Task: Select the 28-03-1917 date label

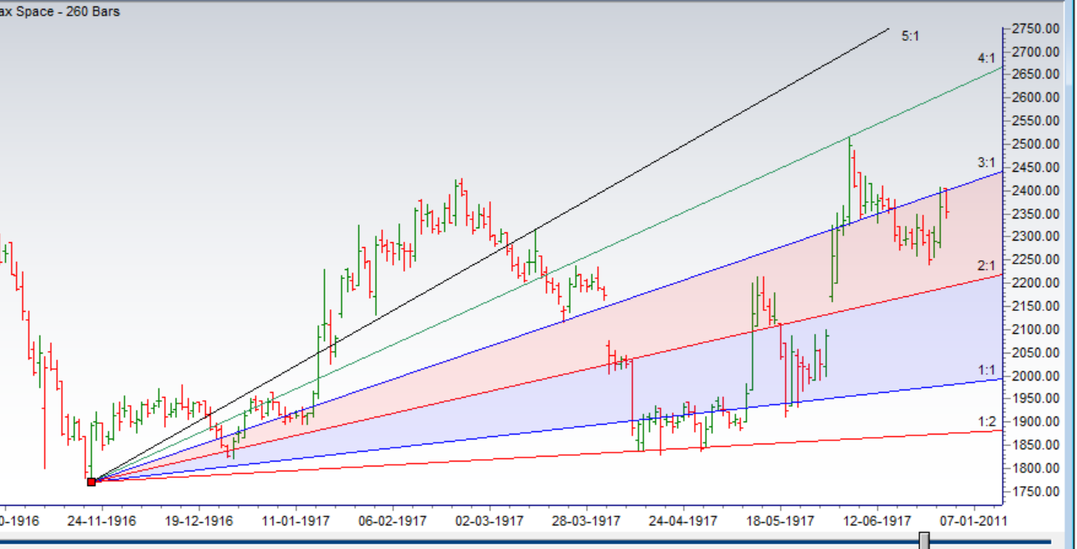Action: pyautogui.click(x=586, y=520)
